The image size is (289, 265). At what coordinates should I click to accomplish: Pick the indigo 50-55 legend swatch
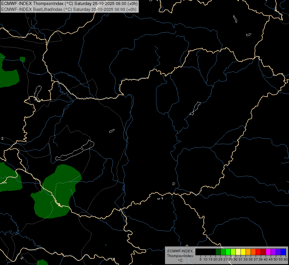click(278, 252)
